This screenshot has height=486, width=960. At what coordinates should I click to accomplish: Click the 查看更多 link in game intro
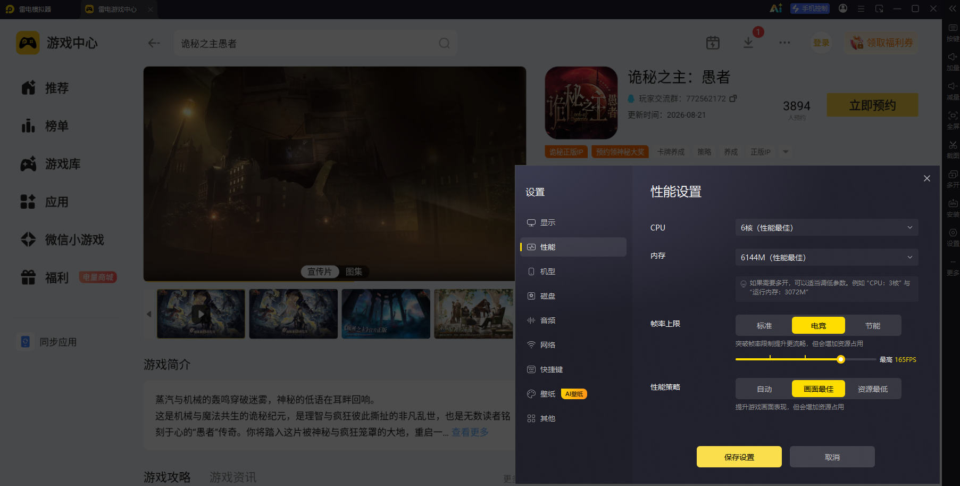point(470,432)
